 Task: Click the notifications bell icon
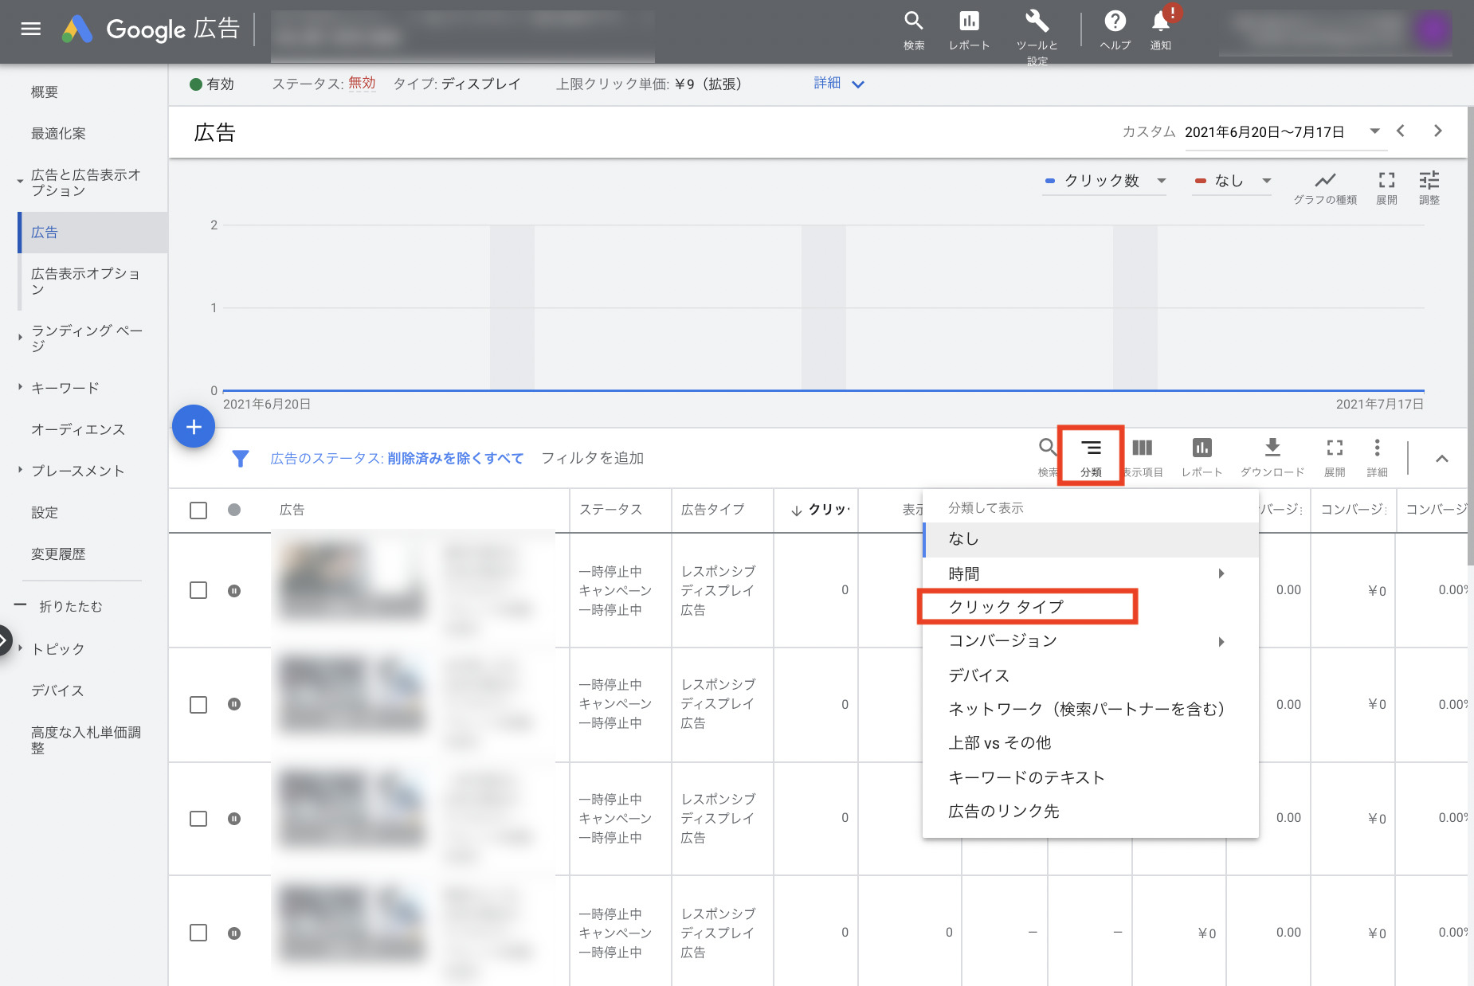tap(1160, 23)
